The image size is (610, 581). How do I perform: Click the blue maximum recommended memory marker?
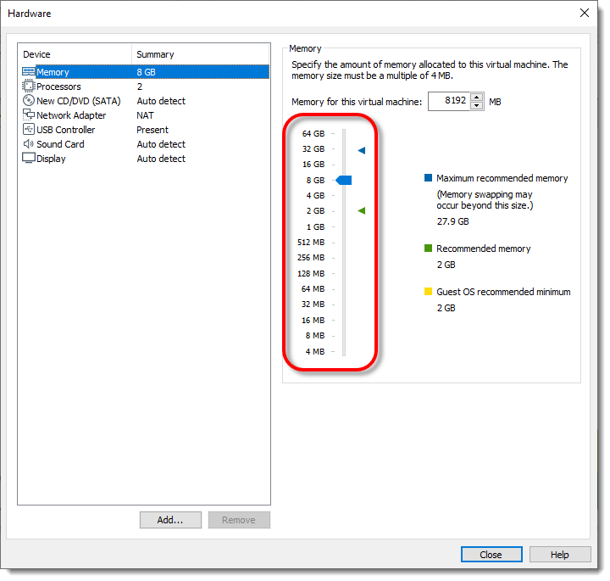click(x=362, y=150)
